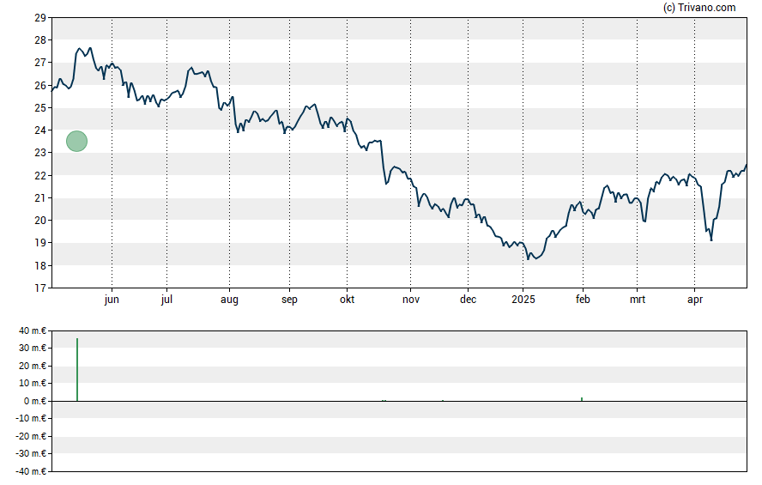Click the 25 price axis value
This screenshot has width=762, height=485.
click(40, 108)
